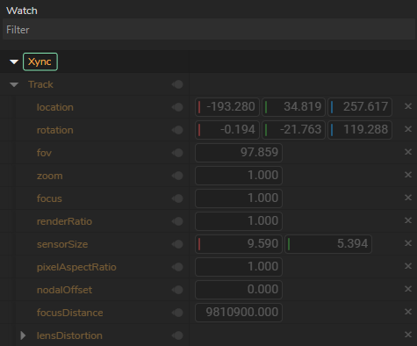Delete the fov watch entry
The image size is (417, 346).
click(408, 152)
